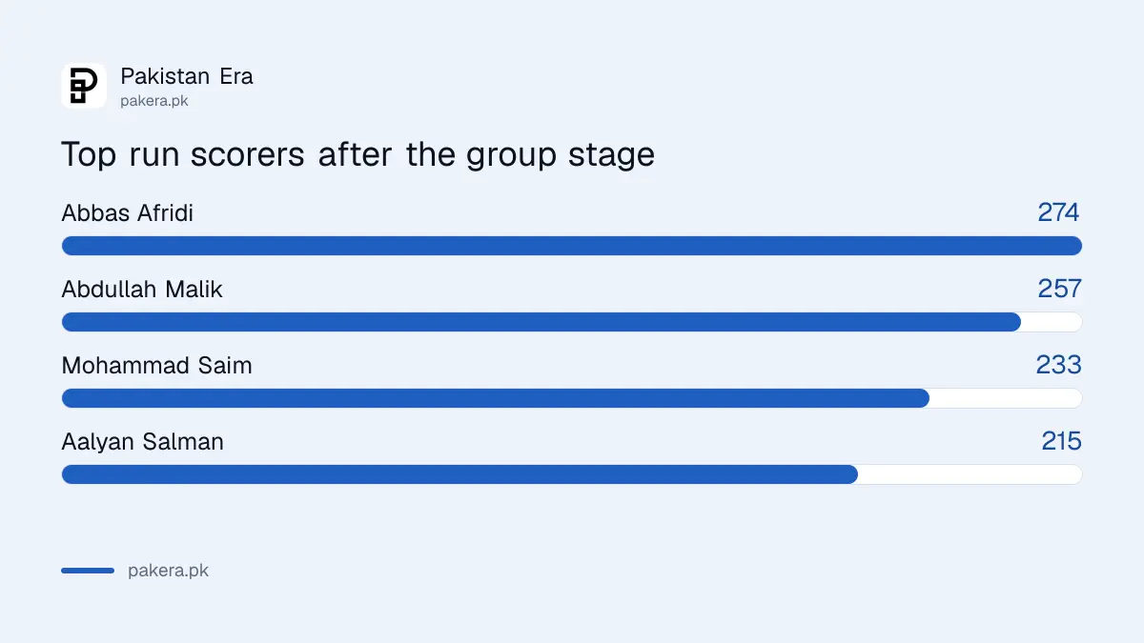Click the Pakistan Era logo icon
The height and width of the screenshot is (643, 1144).
pos(84,86)
